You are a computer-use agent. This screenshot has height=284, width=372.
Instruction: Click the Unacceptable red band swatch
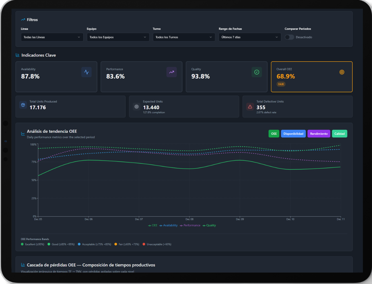[144, 244]
